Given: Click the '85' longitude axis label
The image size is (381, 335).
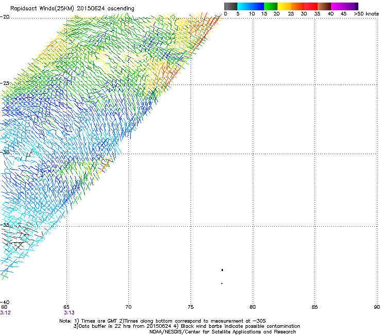Looking at the screenshot, I should pos(315,307).
